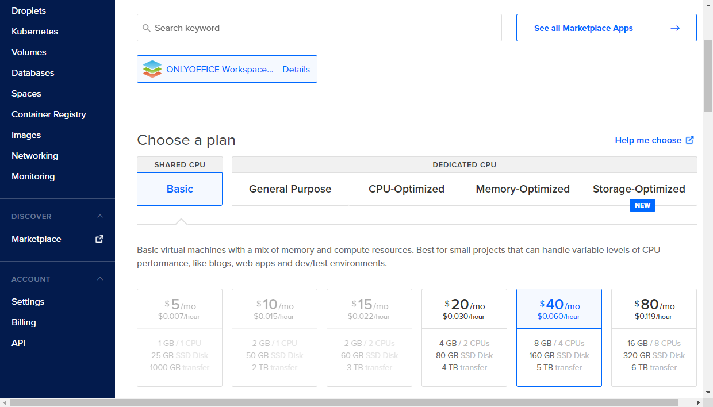Collapse the DISCOVER sidebar section
Viewport: 713px width, 407px height.
(100, 216)
